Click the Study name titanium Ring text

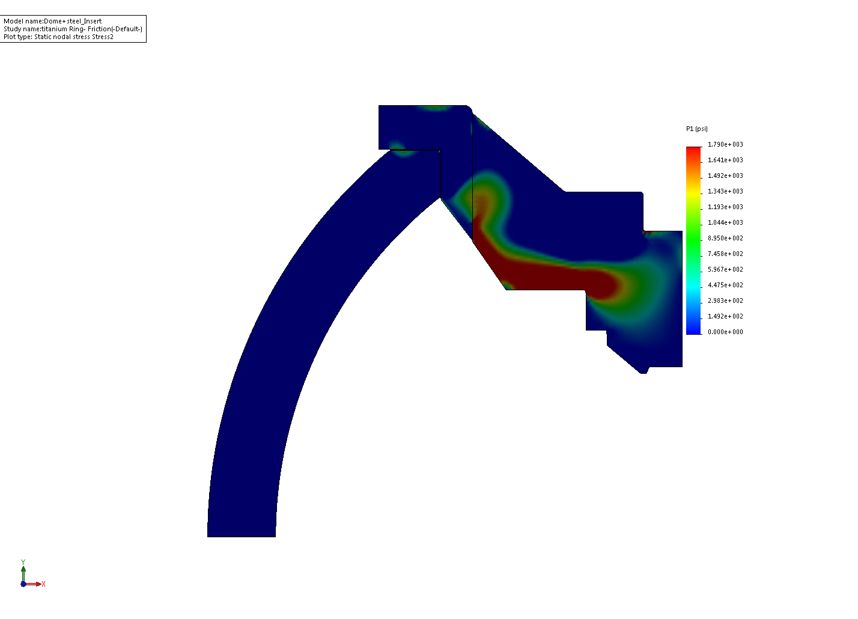click(x=73, y=29)
